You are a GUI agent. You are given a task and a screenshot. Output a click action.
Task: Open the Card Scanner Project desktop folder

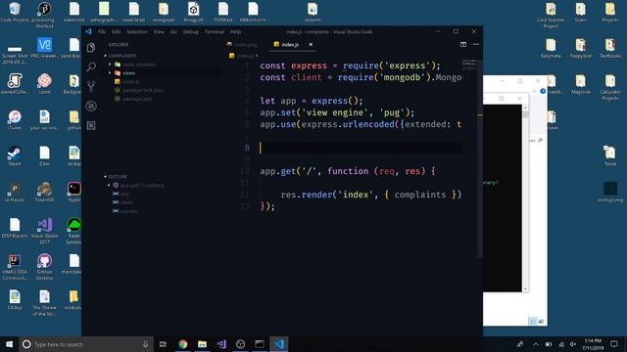pyautogui.click(x=551, y=16)
